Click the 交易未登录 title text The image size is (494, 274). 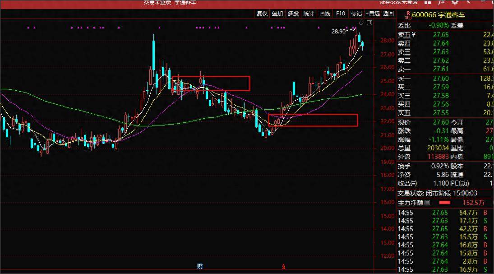point(157,3)
